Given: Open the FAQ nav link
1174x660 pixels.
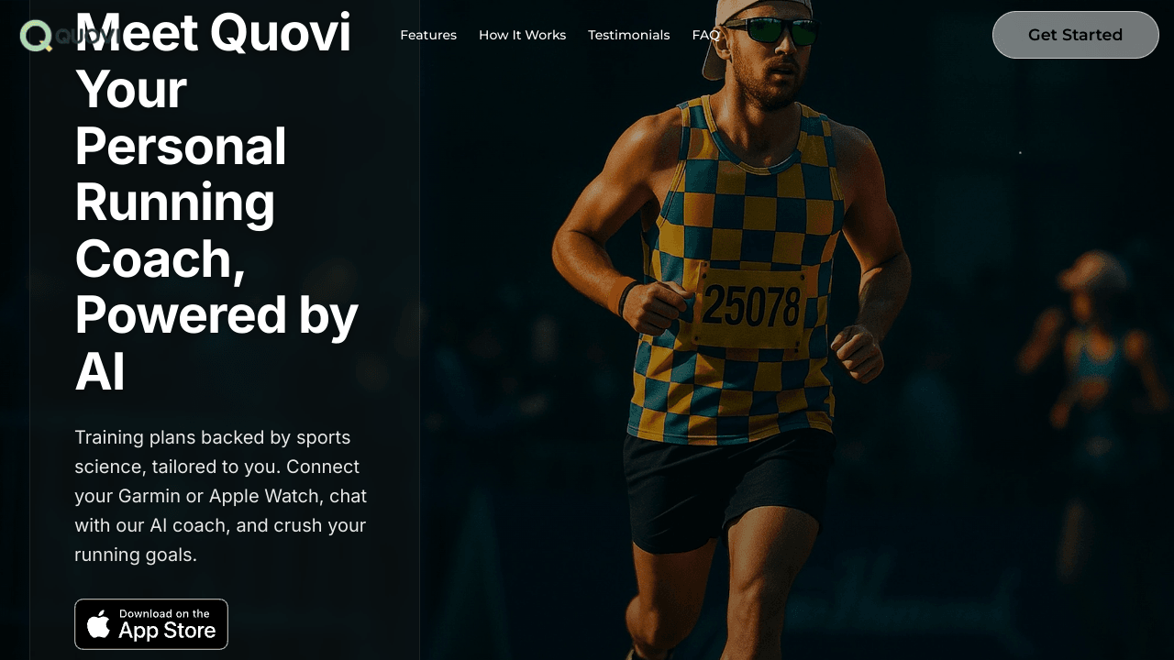Looking at the screenshot, I should pos(705,35).
